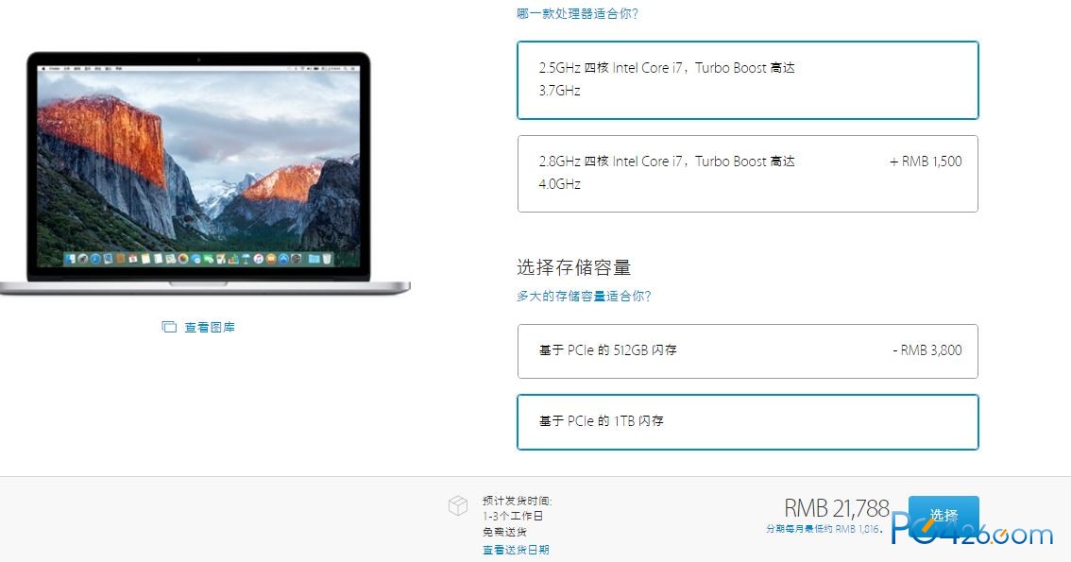Click the + RMB 1,500 price label

coord(926,162)
